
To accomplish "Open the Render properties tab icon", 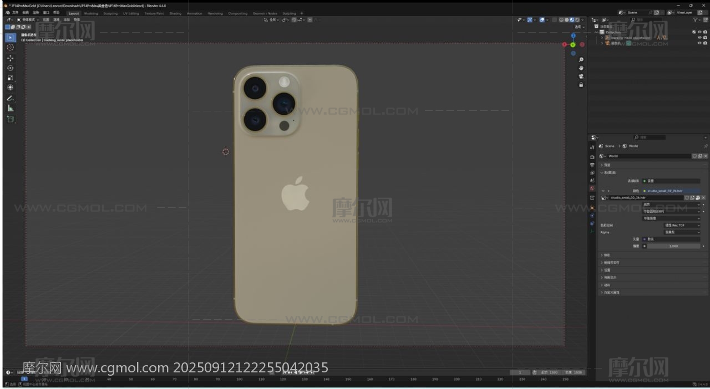I will click(x=592, y=157).
